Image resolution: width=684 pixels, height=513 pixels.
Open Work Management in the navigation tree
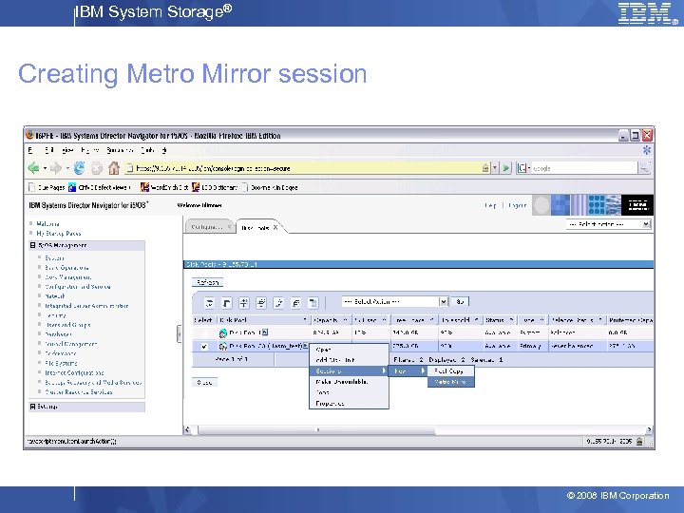coord(68,277)
